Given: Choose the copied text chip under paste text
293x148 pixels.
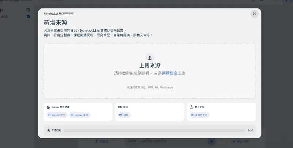Looking at the screenshot, I should click(x=200, y=115).
